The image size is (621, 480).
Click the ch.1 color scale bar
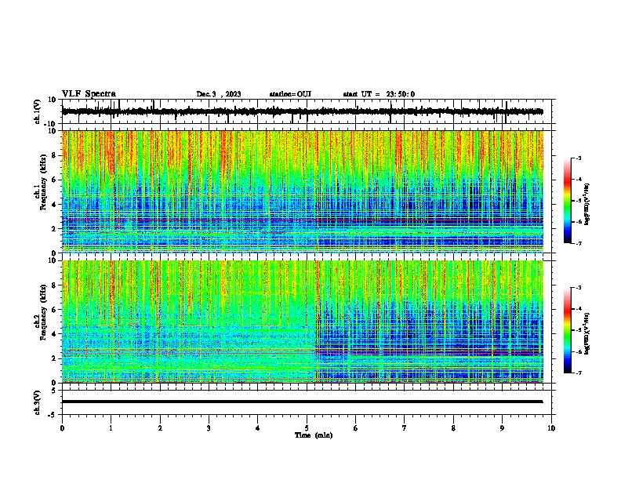tap(567, 201)
